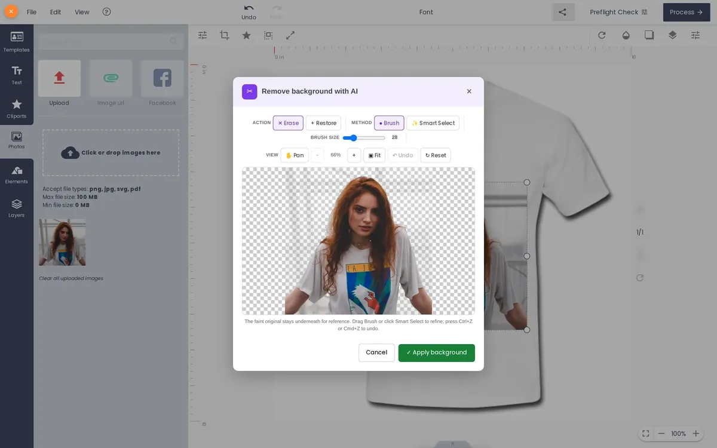Image resolution: width=717 pixels, height=448 pixels.
Task: Click the Cancel button
Action: pyautogui.click(x=376, y=352)
